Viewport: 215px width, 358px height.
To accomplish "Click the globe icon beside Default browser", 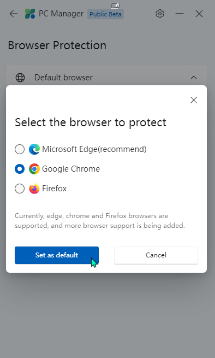I will tap(20, 78).
